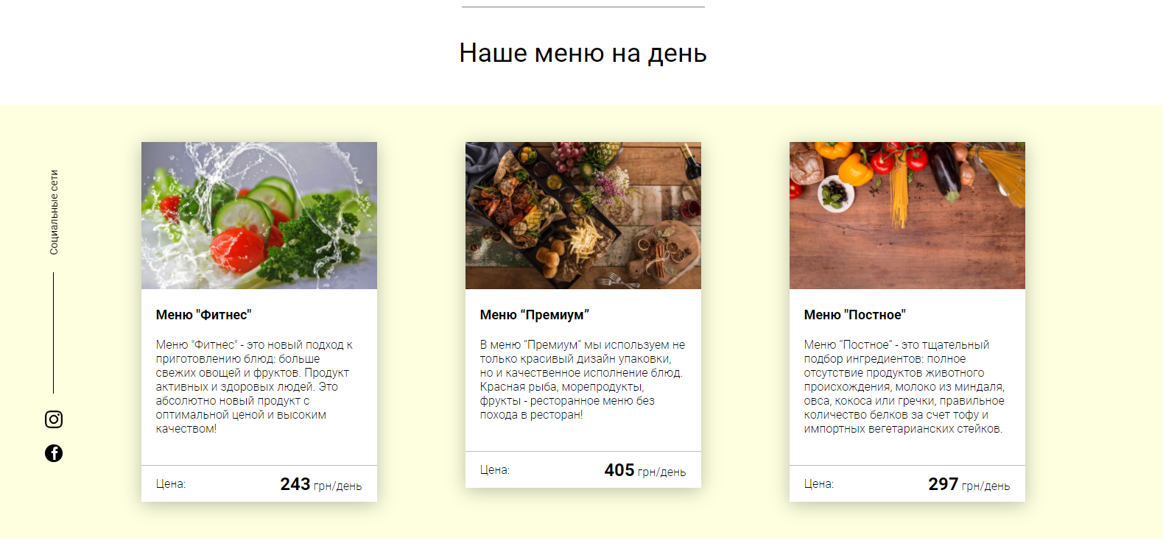Click the Премиум menu description text
The width and height of the screenshot is (1163, 543).
582,380
